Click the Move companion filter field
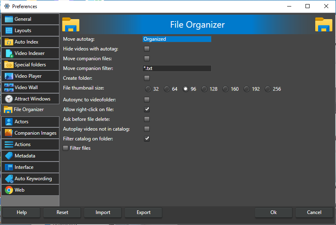Viewport: 336px width, 225px height. (x=177, y=68)
